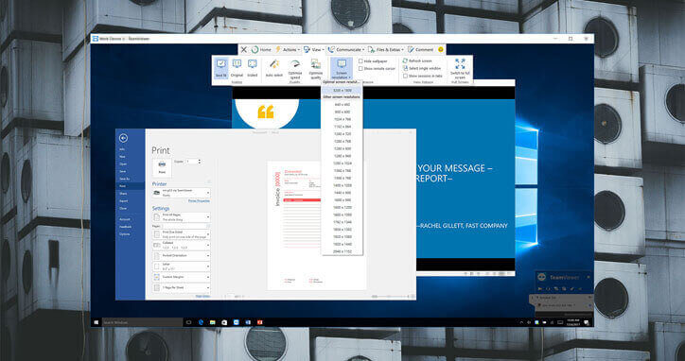This screenshot has height=361, width=685.
Task: Expand the printer selection dropdown
Action: 182,193
